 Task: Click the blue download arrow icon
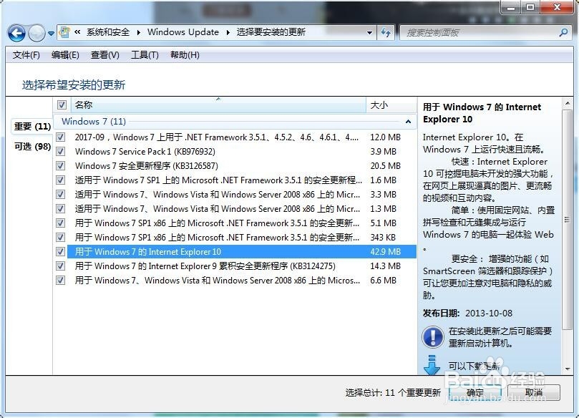[432, 366]
